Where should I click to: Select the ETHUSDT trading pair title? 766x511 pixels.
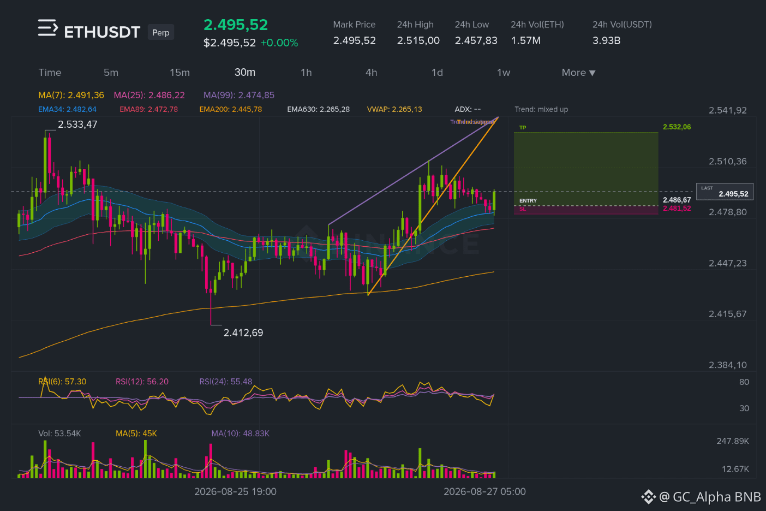click(x=102, y=32)
